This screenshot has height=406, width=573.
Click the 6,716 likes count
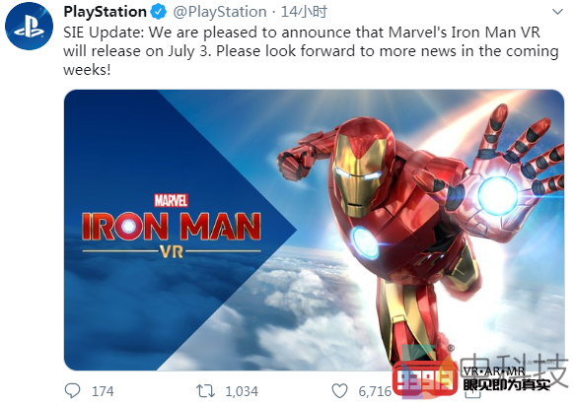375,391
